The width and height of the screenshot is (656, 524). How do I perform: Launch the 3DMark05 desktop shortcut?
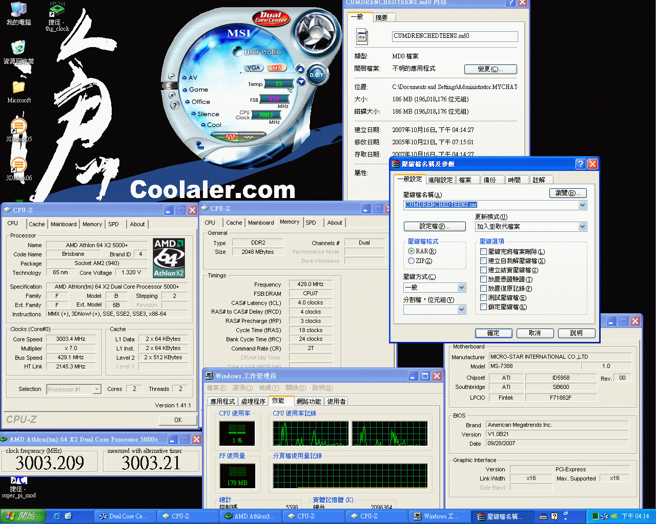[18, 126]
